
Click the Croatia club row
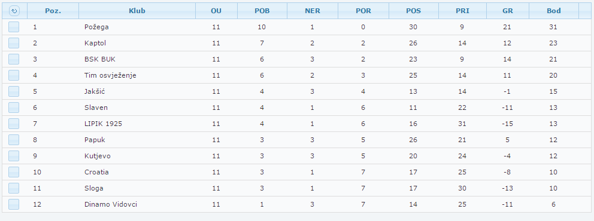[297, 172]
